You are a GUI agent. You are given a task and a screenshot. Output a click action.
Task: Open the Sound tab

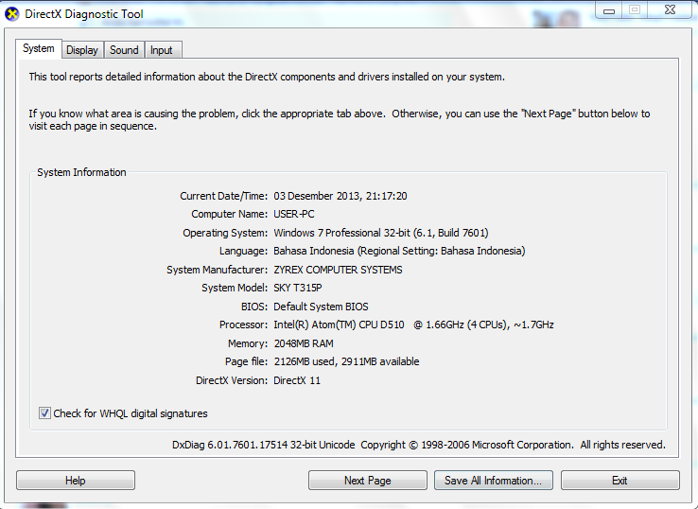(124, 50)
